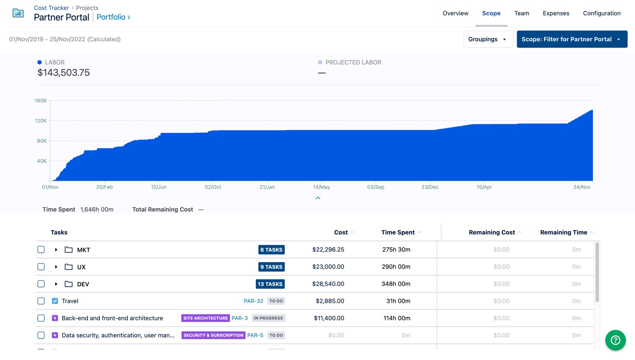635x360 pixels.
Task: Check the box for MKT row
Action: [41, 250]
